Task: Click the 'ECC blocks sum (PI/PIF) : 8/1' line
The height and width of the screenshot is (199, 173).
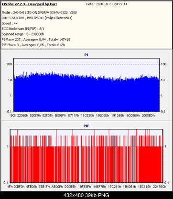Action: pos(23,29)
